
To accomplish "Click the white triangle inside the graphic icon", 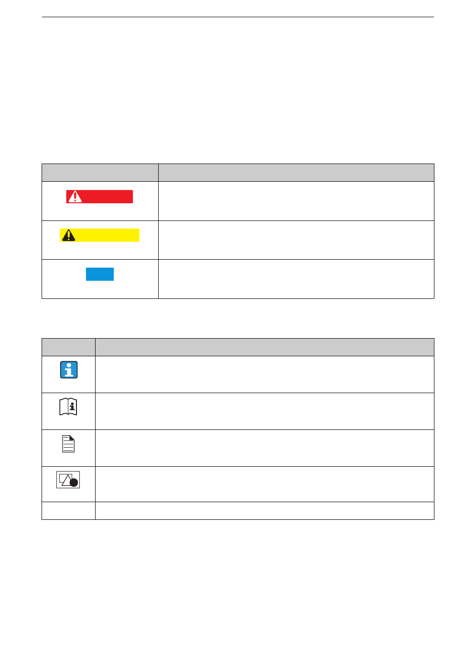I will point(66,480).
